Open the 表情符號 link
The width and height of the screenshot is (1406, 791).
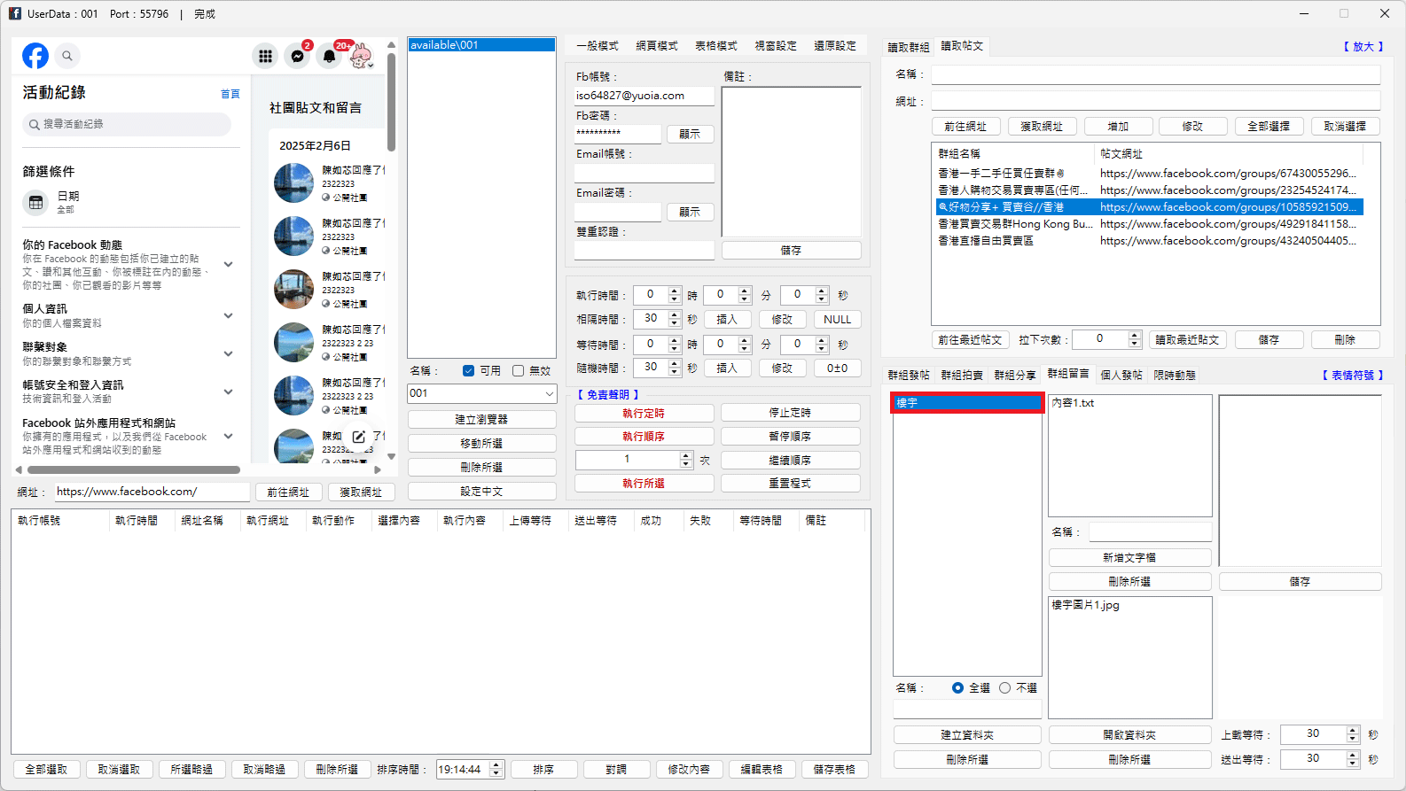1353,376
